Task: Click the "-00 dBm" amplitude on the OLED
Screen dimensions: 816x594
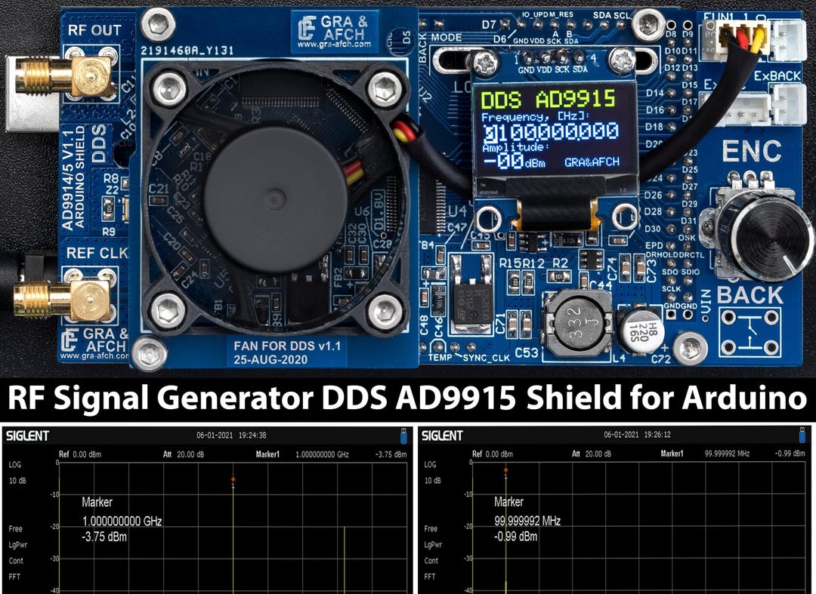Action: (515, 161)
